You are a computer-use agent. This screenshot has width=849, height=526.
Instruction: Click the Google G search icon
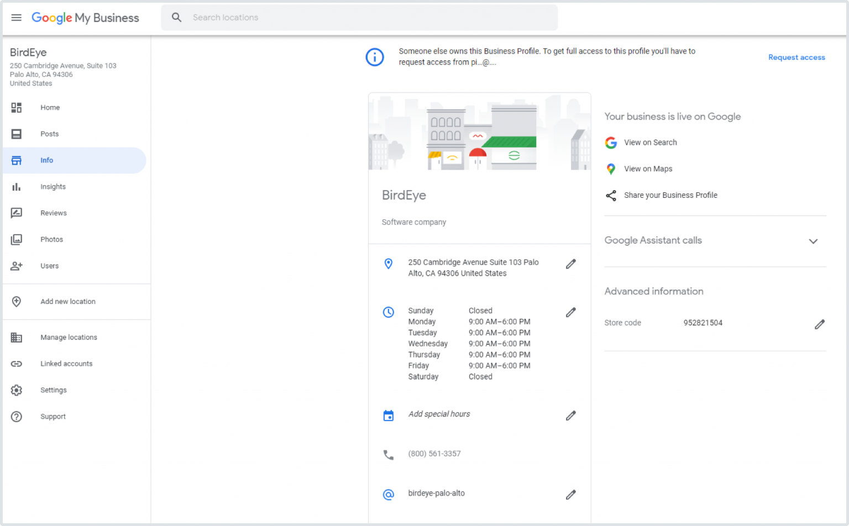[x=611, y=143]
